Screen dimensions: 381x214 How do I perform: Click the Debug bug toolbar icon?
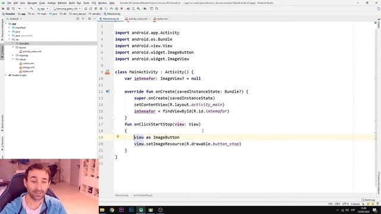(x=101, y=8)
